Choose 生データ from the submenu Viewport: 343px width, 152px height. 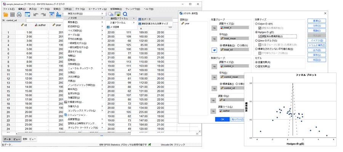[x=148, y=19]
